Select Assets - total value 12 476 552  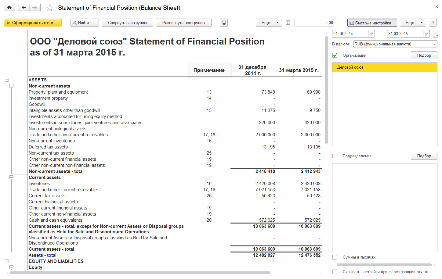coord(310,255)
